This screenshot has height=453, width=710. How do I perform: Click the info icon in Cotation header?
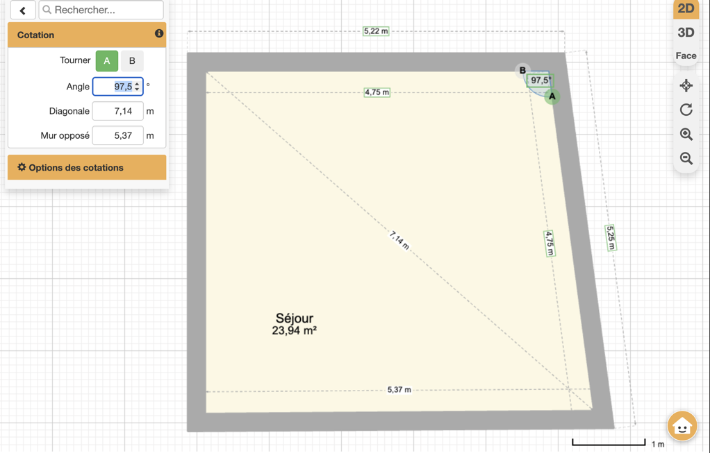click(x=159, y=33)
